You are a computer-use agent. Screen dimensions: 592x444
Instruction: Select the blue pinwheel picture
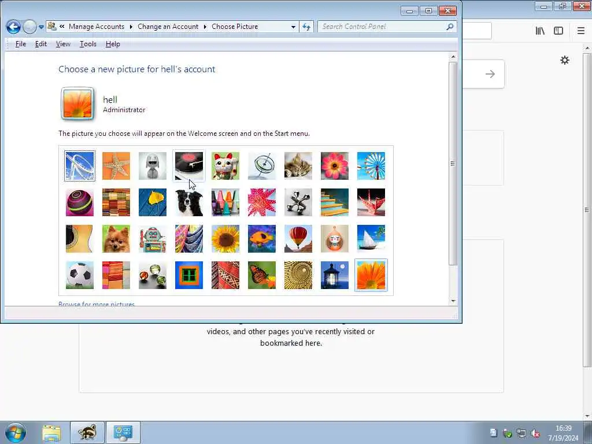point(371,166)
